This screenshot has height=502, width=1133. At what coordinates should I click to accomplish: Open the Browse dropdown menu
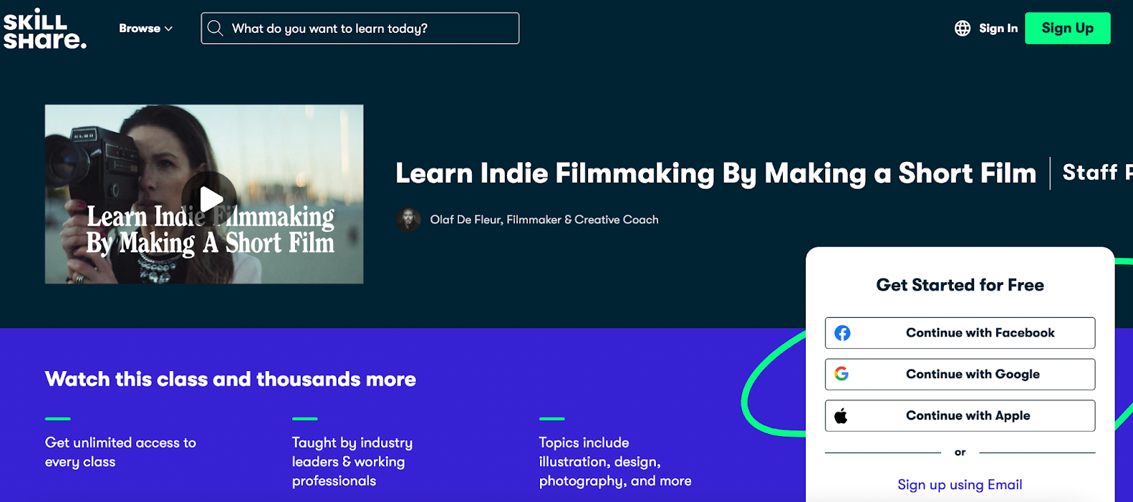(x=145, y=29)
